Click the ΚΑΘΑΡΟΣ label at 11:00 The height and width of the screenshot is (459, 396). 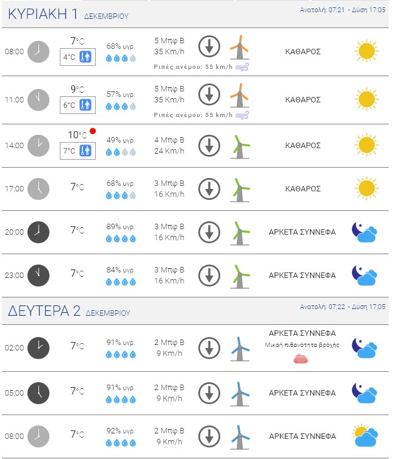pyautogui.click(x=303, y=100)
